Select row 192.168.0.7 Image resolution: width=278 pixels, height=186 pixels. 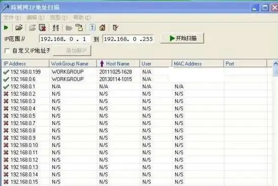tap(137, 123)
